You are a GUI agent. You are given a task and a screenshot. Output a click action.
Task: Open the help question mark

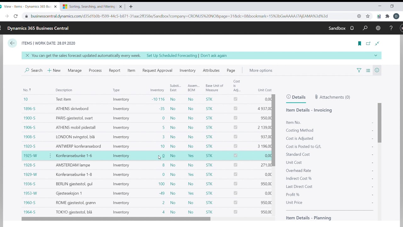pyautogui.click(x=391, y=28)
